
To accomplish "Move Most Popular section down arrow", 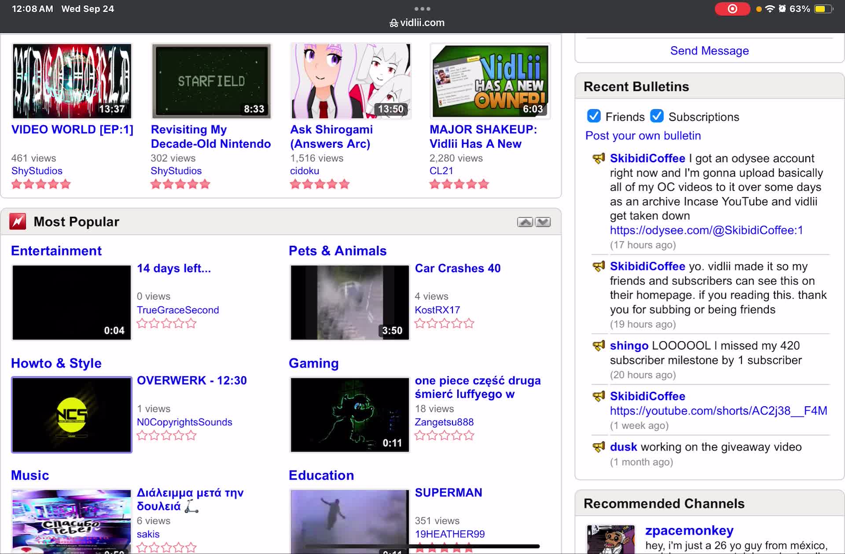I will click(543, 222).
